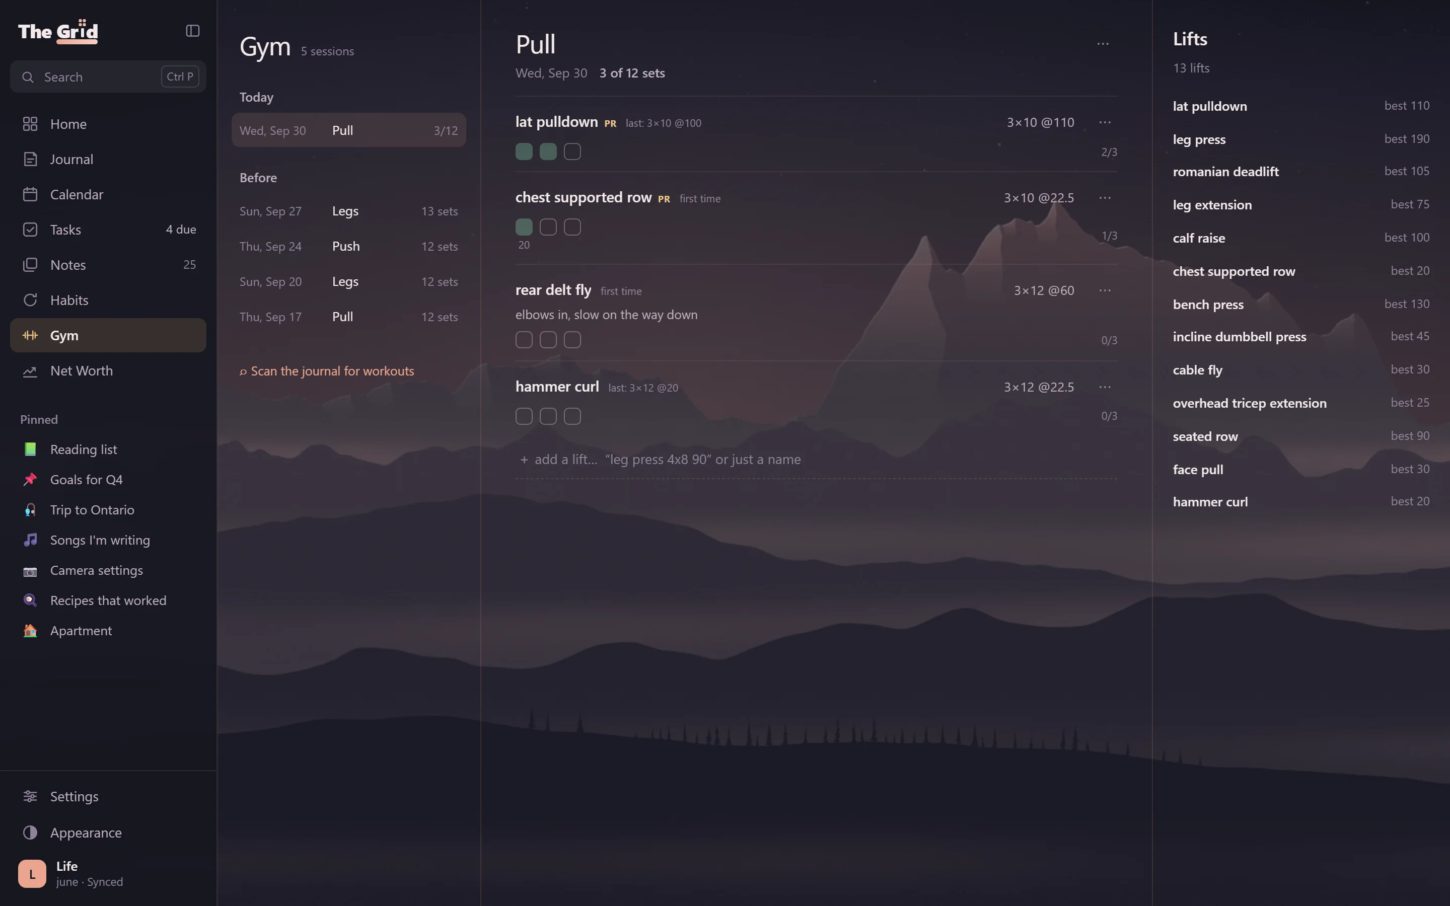Select bench press in Lifts list
The width and height of the screenshot is (1450, 906).
(1301, 305)
